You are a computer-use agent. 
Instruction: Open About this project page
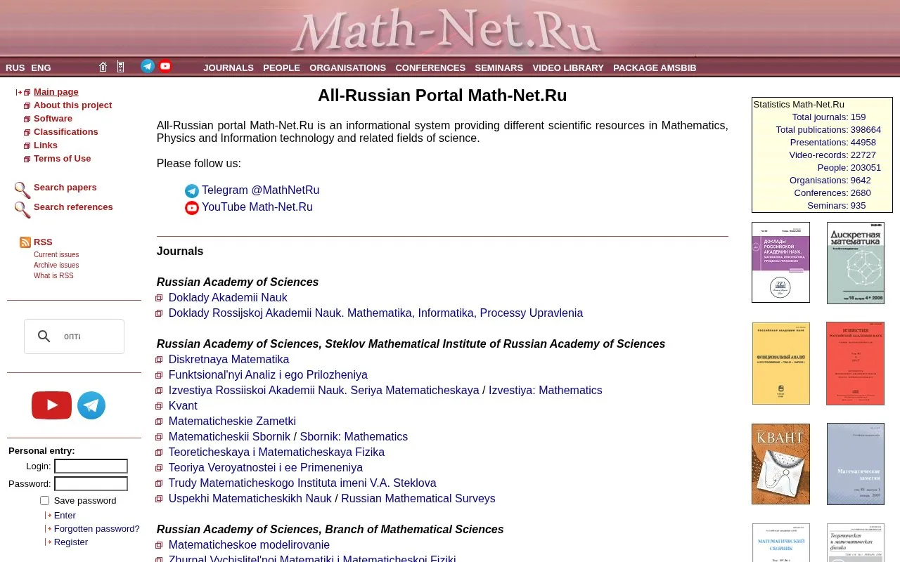point(73,105)
